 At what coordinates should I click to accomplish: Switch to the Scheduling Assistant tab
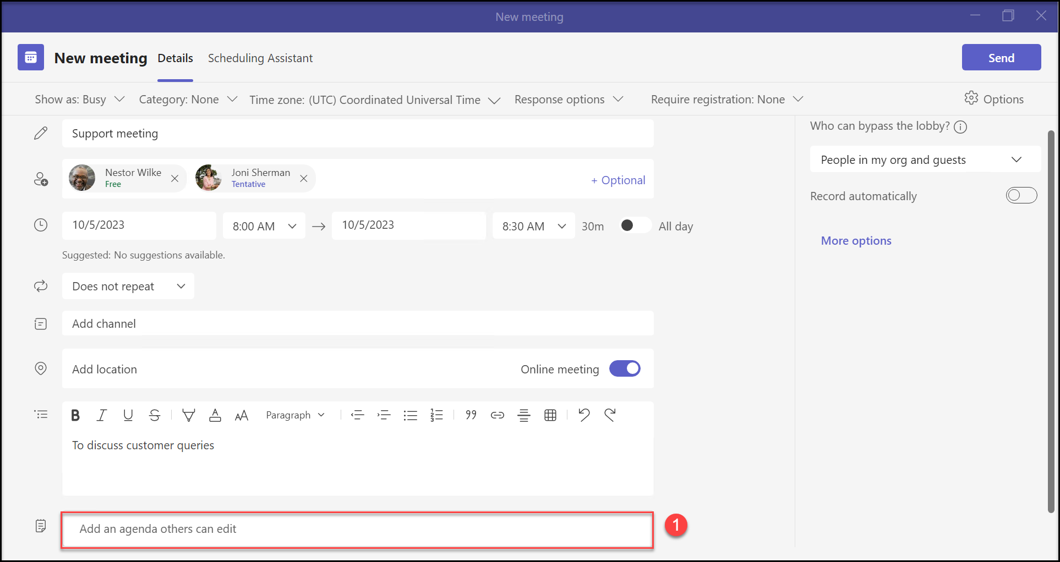click(x=260, y=58)
